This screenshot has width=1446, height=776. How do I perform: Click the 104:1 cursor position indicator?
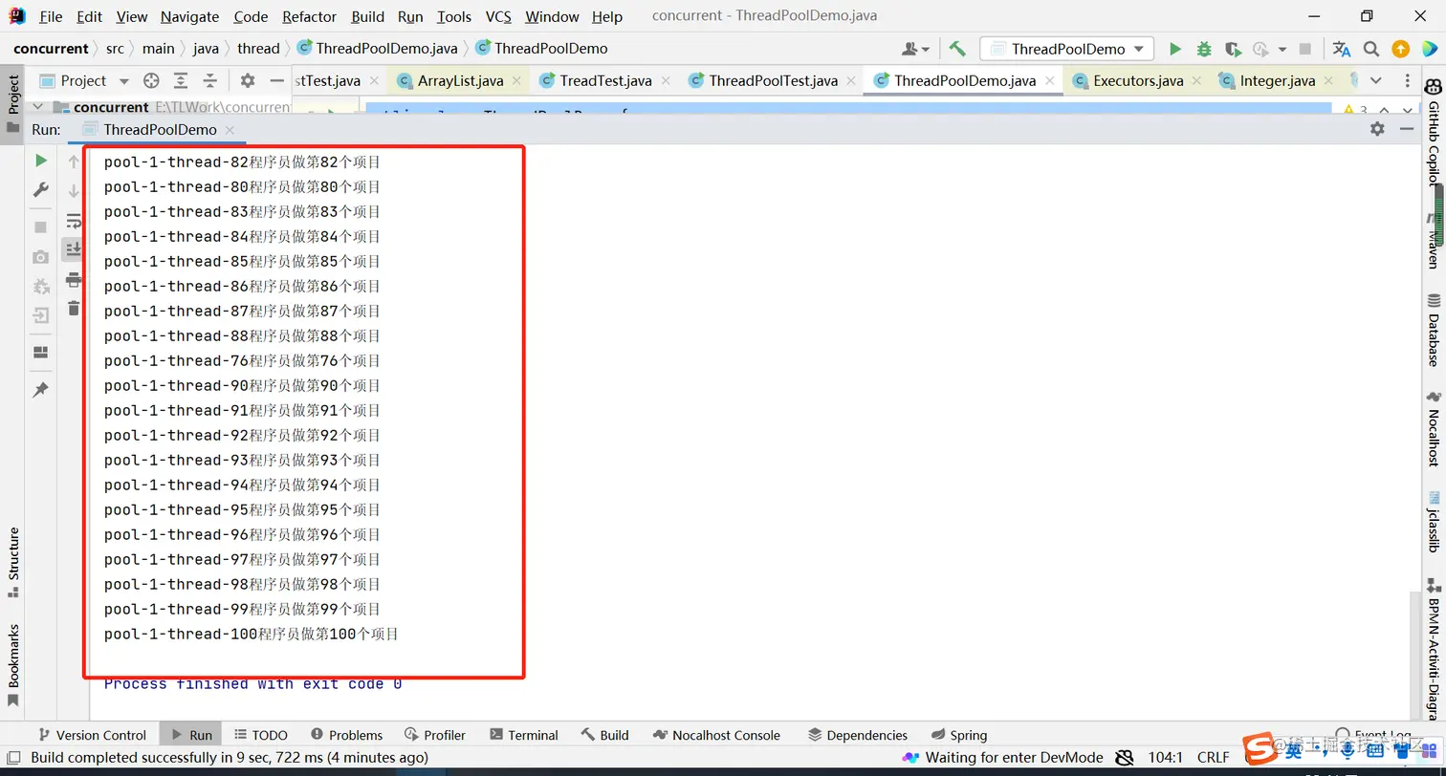[x=1166, y=758]
